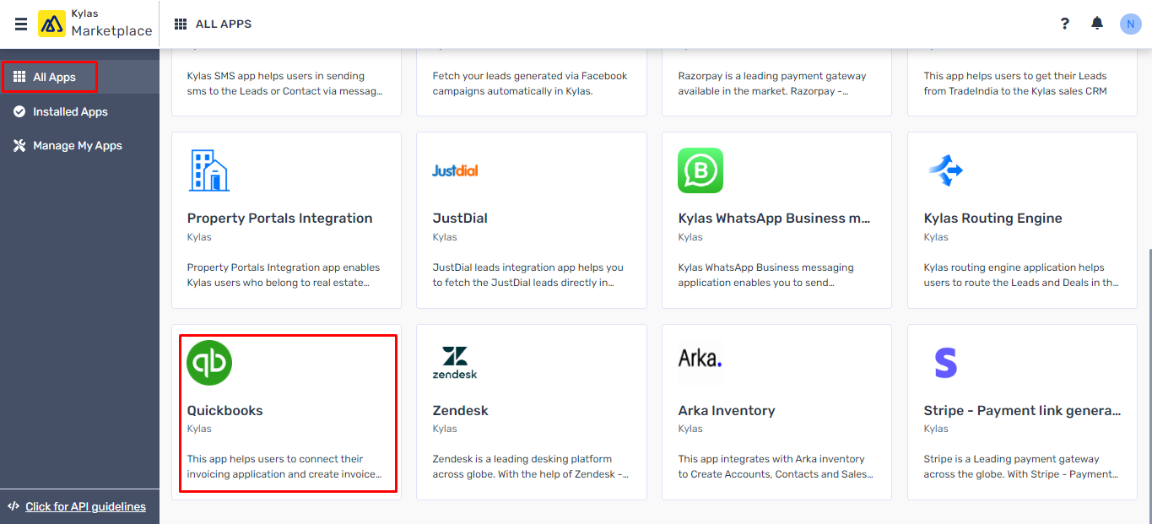The image size is (1152, 524).
Task: Click the Kylas SMS app description text
Action: (x=284, y=83)
